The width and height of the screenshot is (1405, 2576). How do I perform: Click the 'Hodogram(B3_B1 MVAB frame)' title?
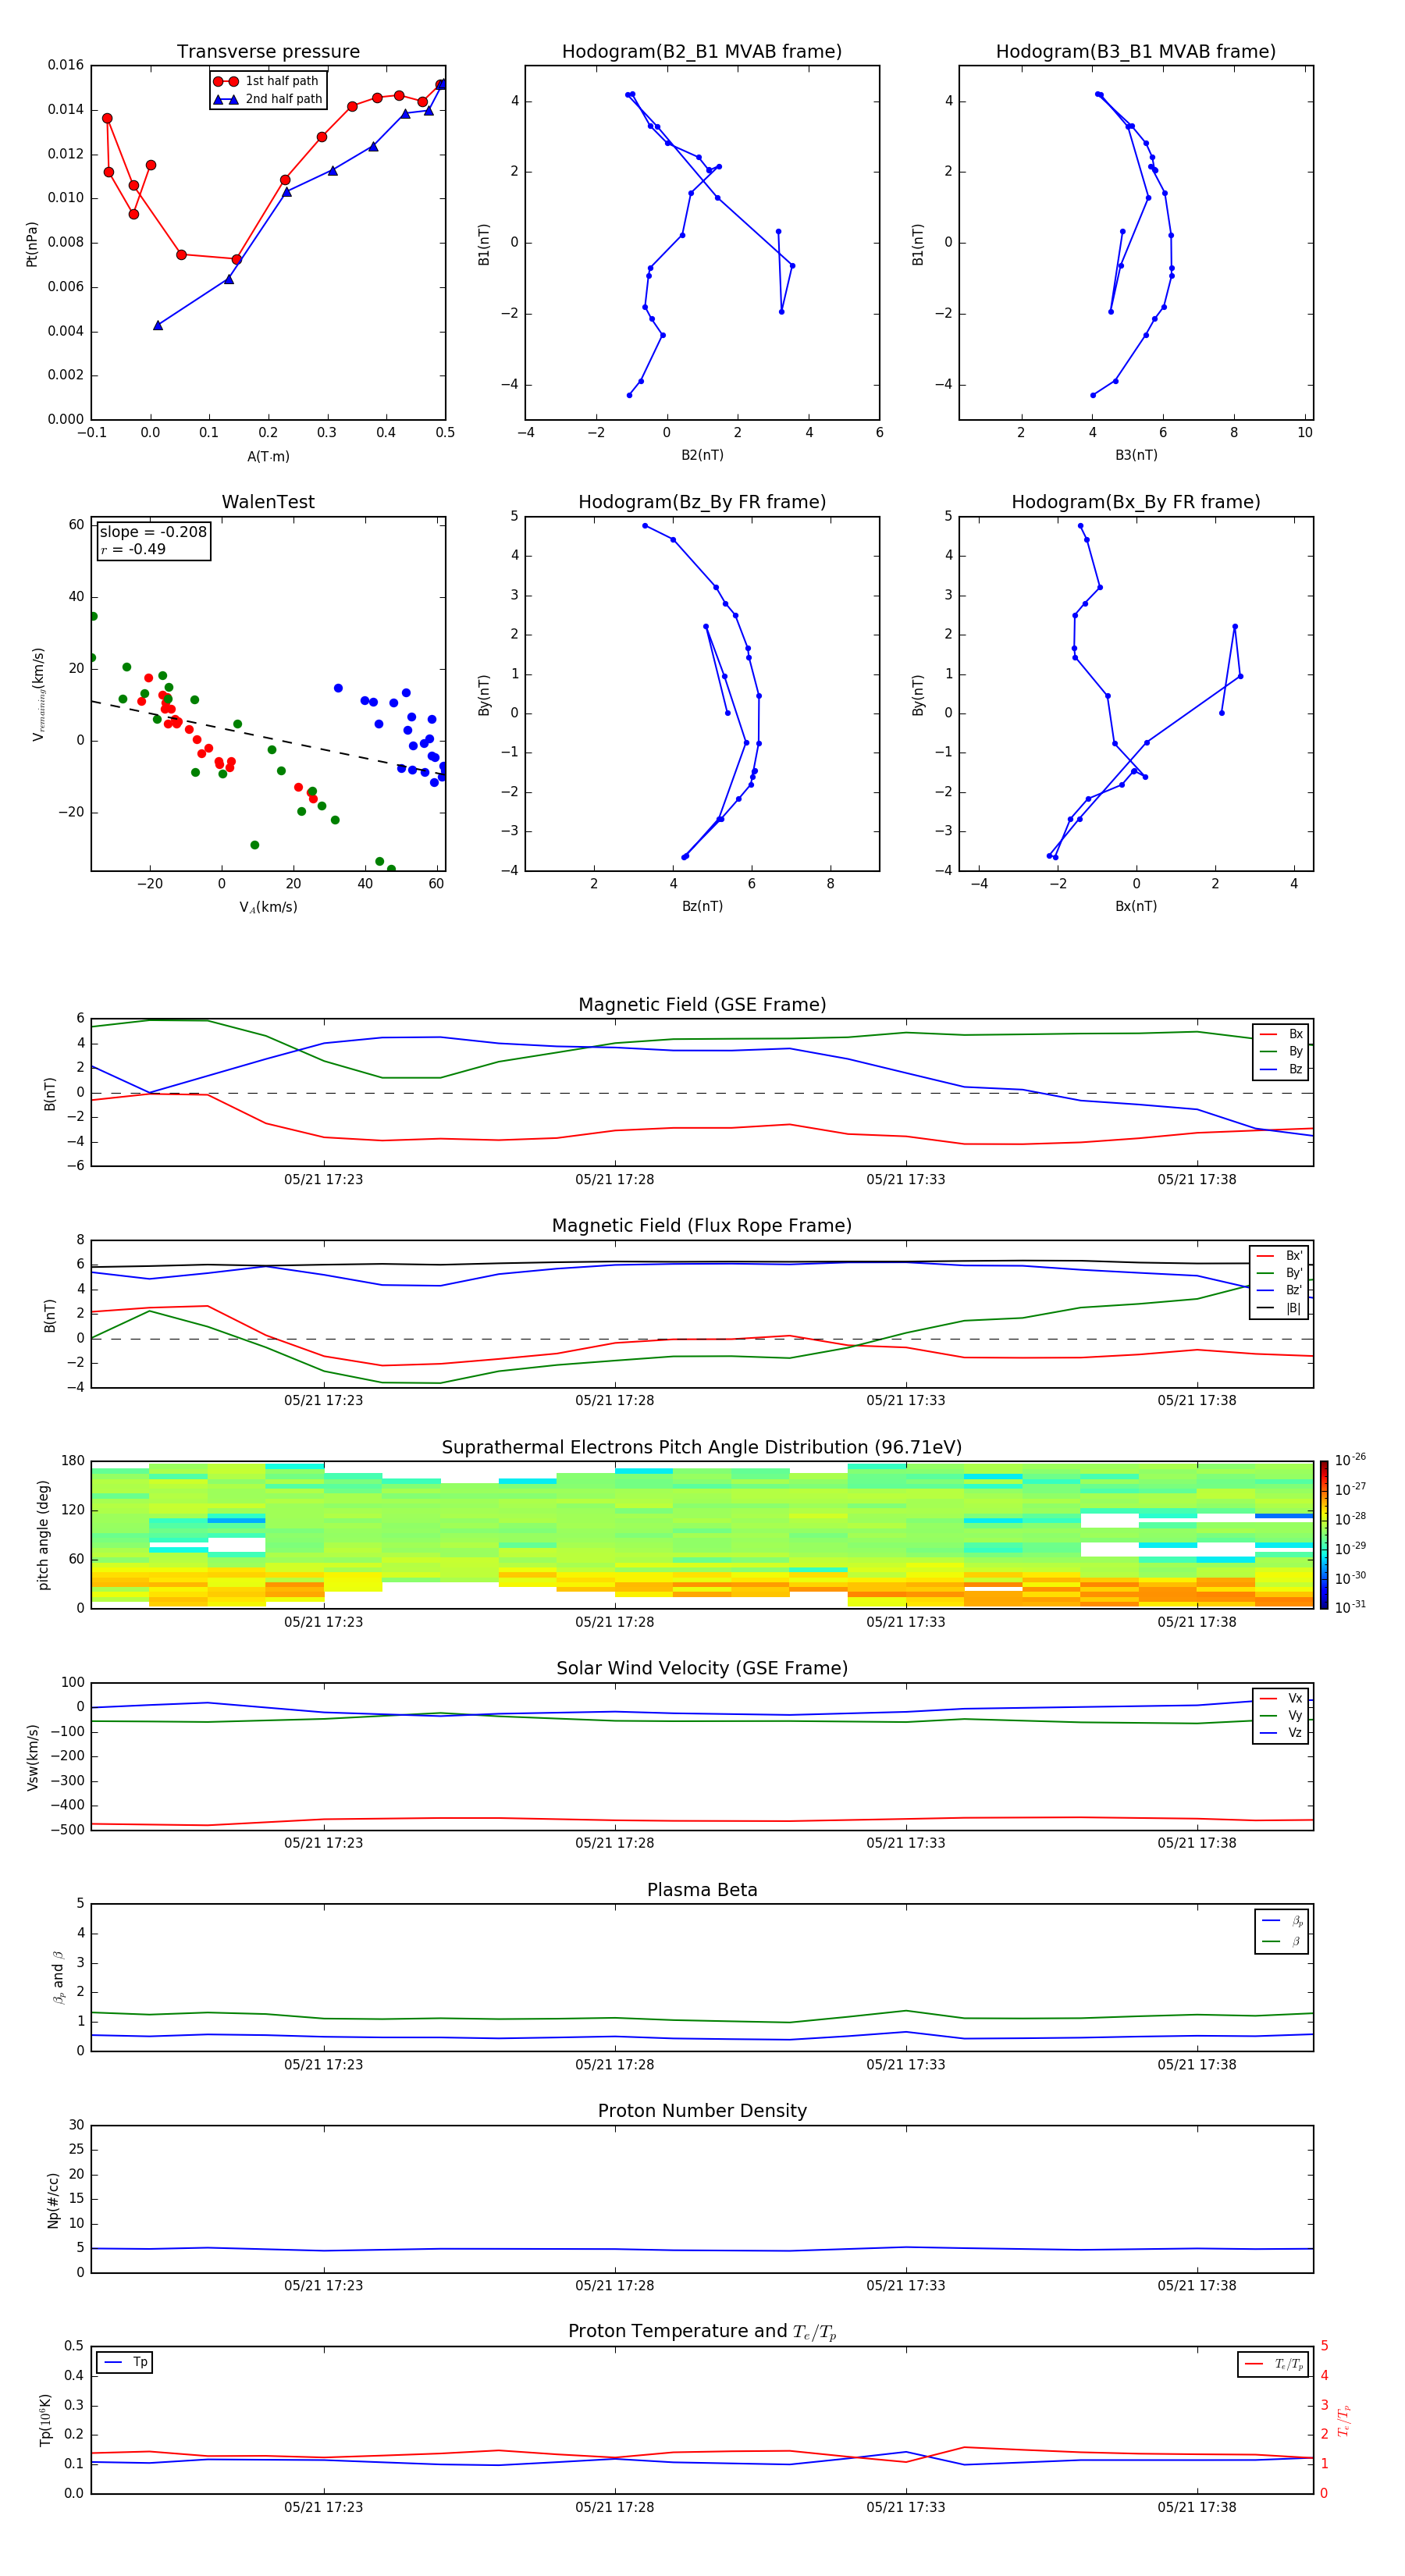(1136, 52)
